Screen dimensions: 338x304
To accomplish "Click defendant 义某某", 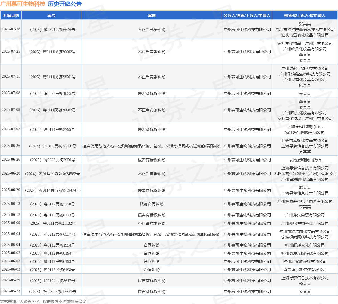I will (x=305, y=292).
